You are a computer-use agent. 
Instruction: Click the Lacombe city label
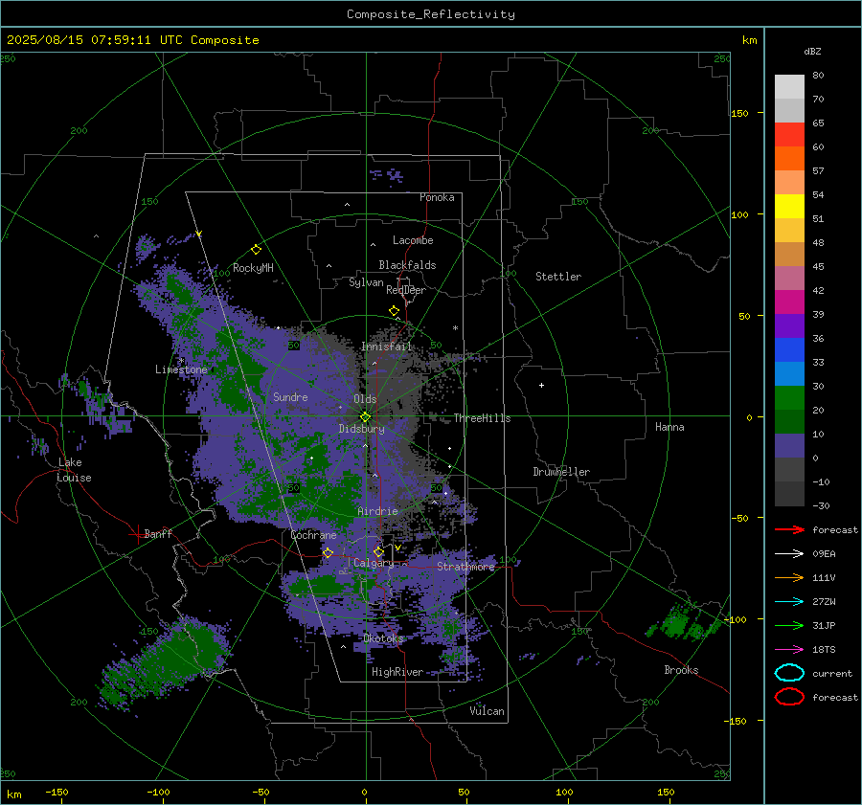point(413,240)
